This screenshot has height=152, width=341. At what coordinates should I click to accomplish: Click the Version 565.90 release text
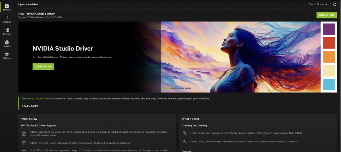point(40,17)
